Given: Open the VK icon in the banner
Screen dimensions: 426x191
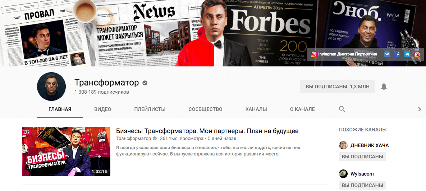Looking at the screenshot, I should [x=387, y=54].
